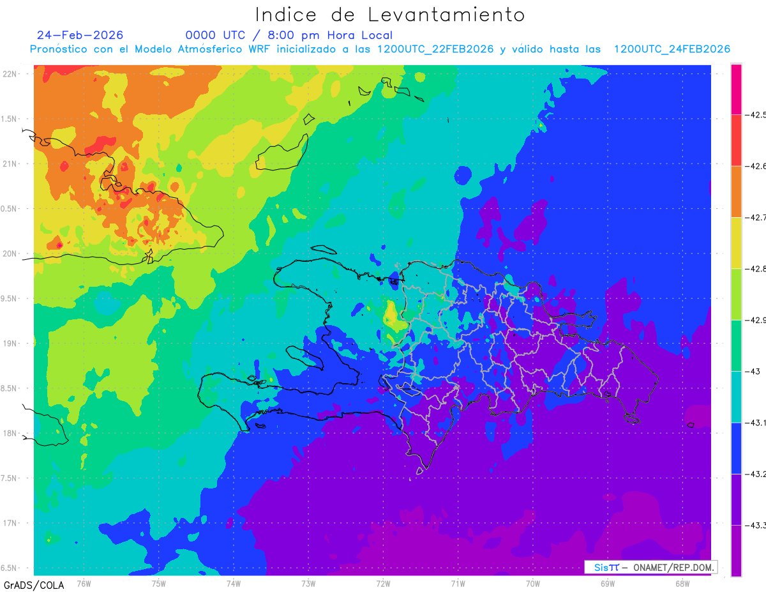The height and width of the screenshot is (592, 766).
Task: Pick the yellow colorbar swatch below -42.7
Action: [736, 243]
